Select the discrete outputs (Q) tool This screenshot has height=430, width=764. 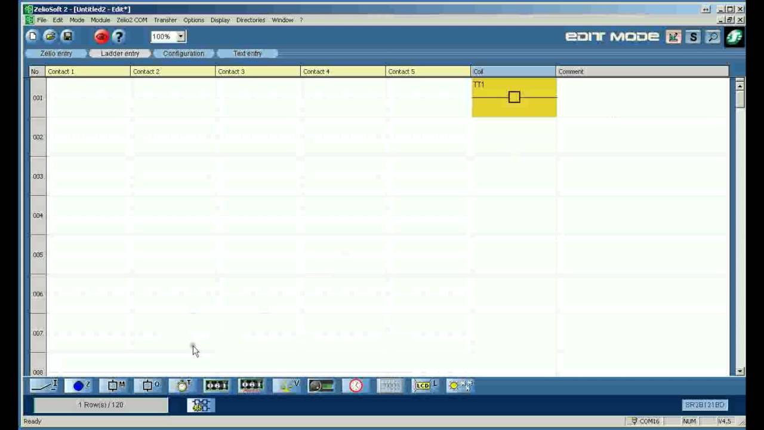point(148,386)
